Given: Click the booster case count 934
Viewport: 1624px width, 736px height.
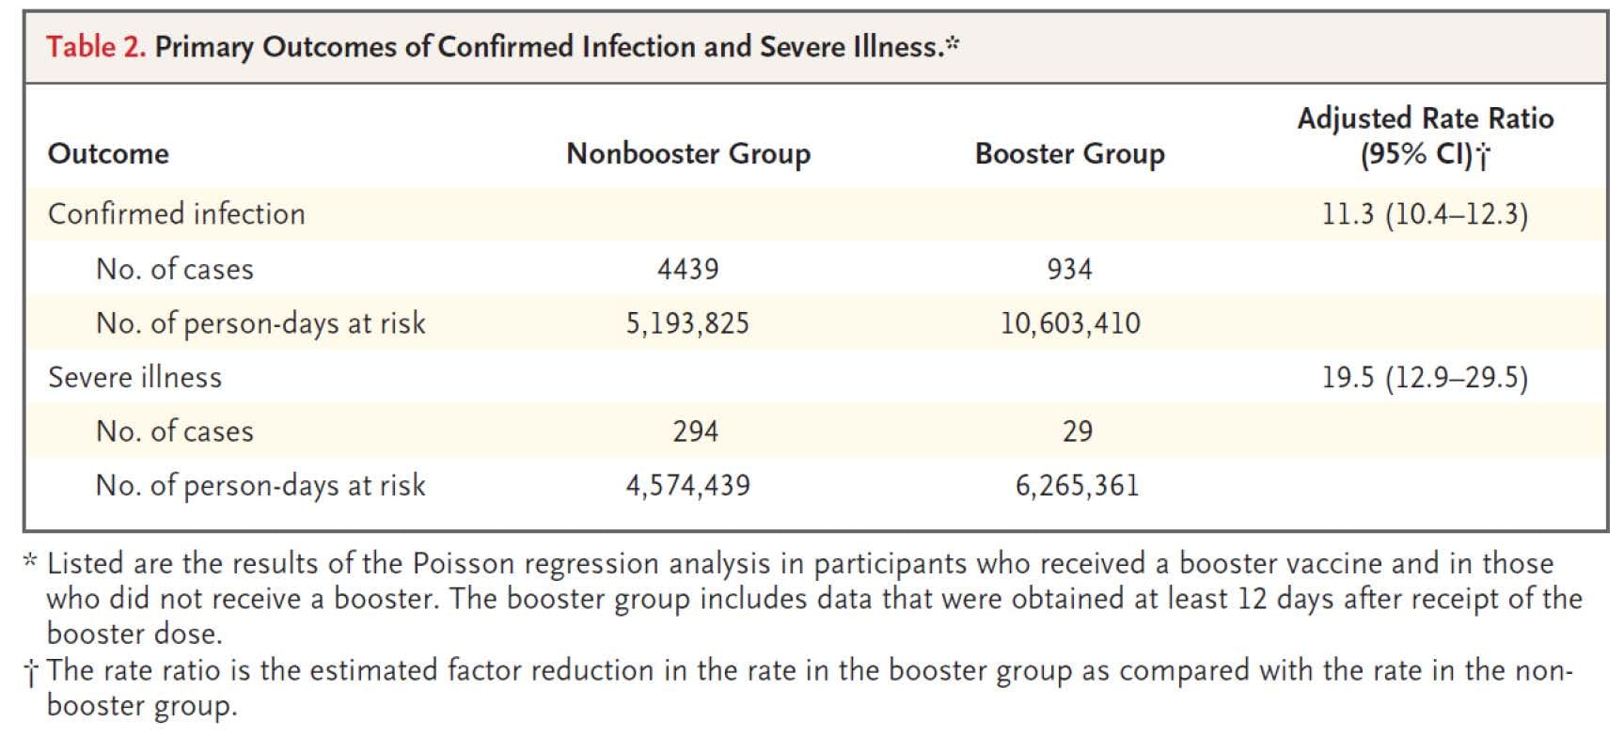Looking at the screenshot, I should click(x=1069, y=269).
